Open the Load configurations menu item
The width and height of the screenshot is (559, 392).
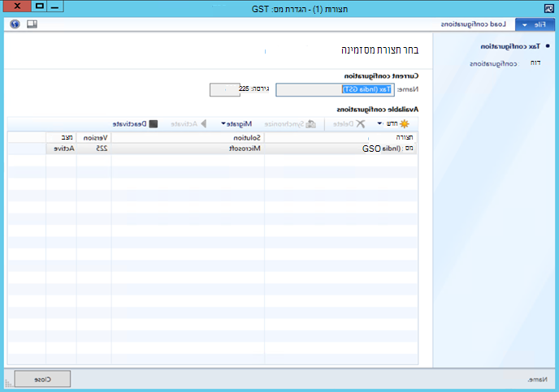click(473, 24)
